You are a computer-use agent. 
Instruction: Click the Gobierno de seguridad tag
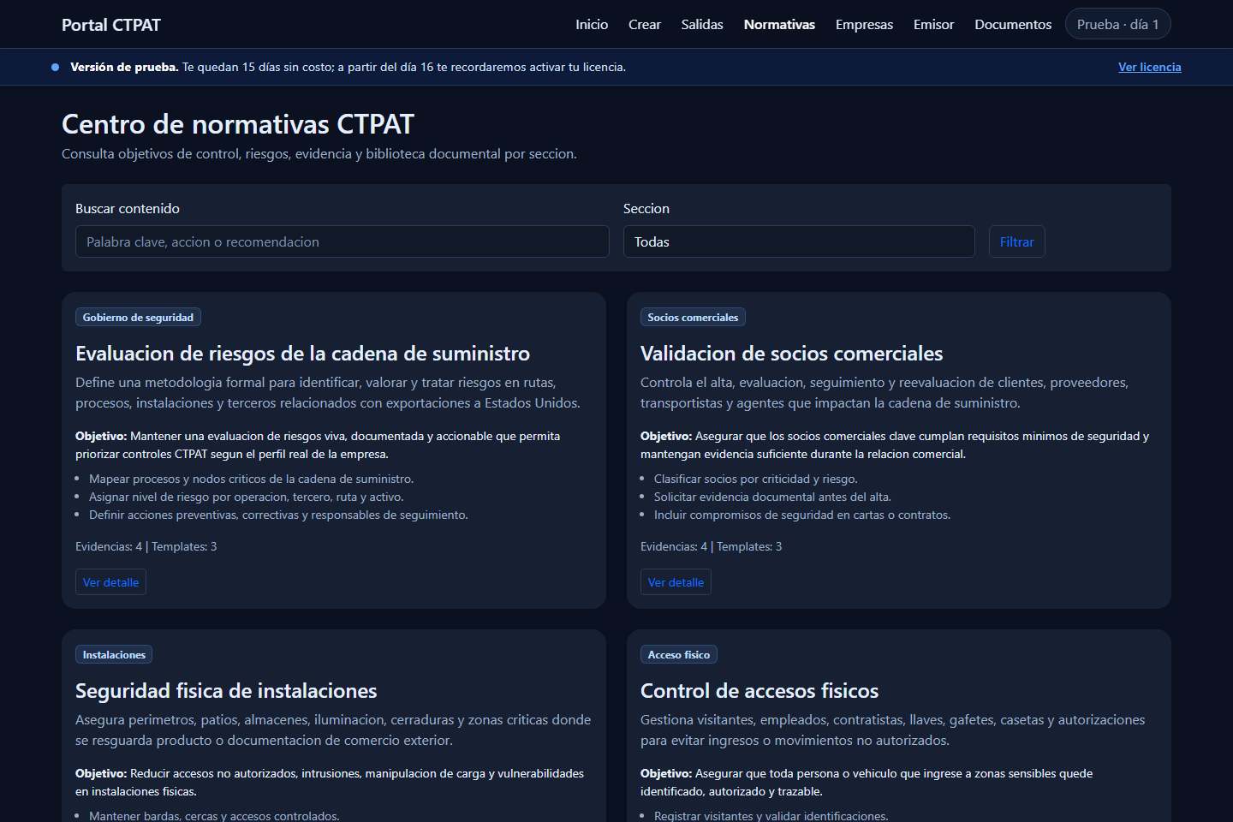pyautogui.click(x=138, y=317)
